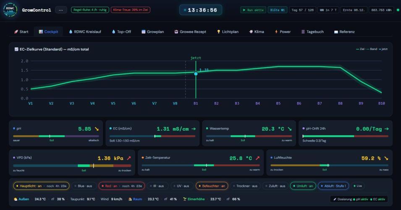The width and height of the screenshot is (401, 210).
Task: Switch to the Referenz tab
Action: click(344, 32)
